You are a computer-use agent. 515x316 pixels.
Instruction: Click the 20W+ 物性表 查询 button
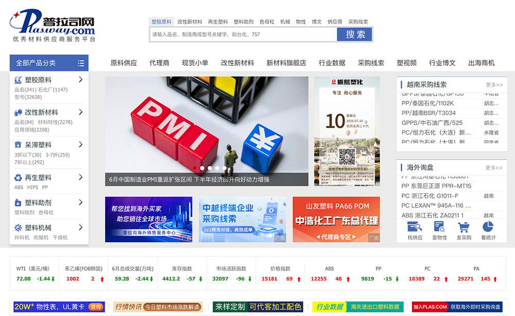click(x=96, y=307)
